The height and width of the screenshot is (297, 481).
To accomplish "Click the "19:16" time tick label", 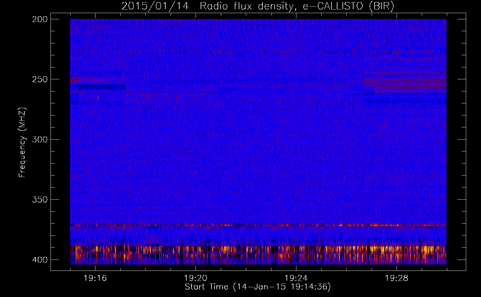I will pos(95,278).
